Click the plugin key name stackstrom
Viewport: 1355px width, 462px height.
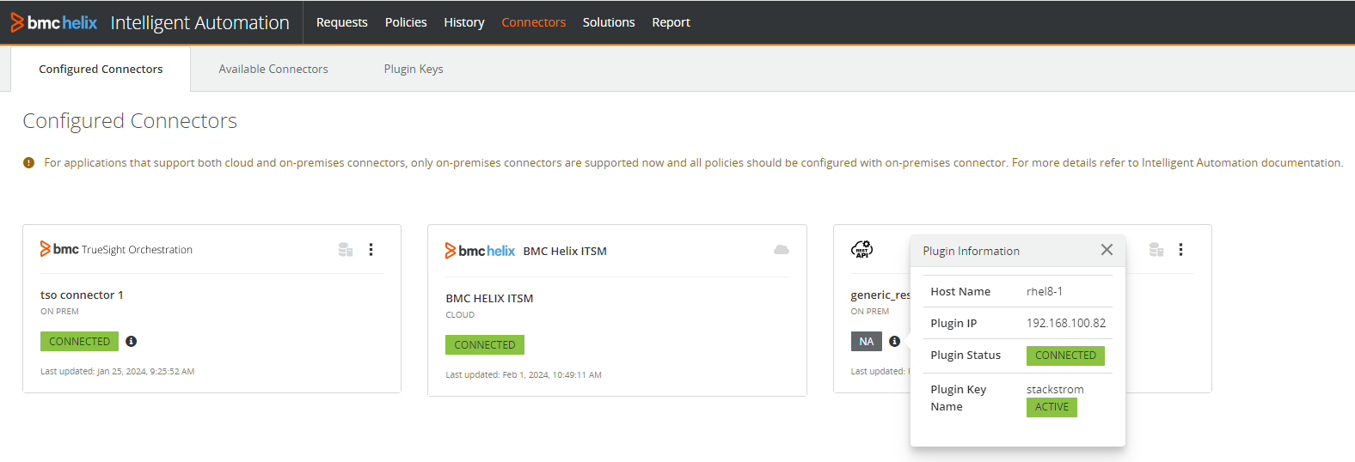(1055, 389)
